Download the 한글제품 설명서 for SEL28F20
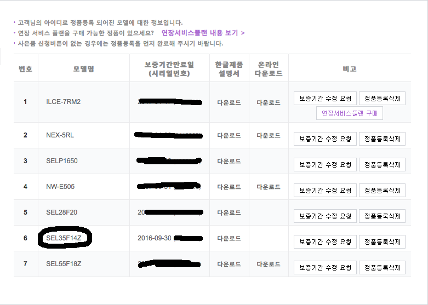Screen dimensions: 428x305 tap(229, 212)
